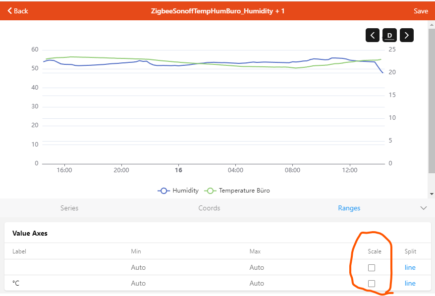
Task: Switch to the Series tab
Action: [69, 208]
